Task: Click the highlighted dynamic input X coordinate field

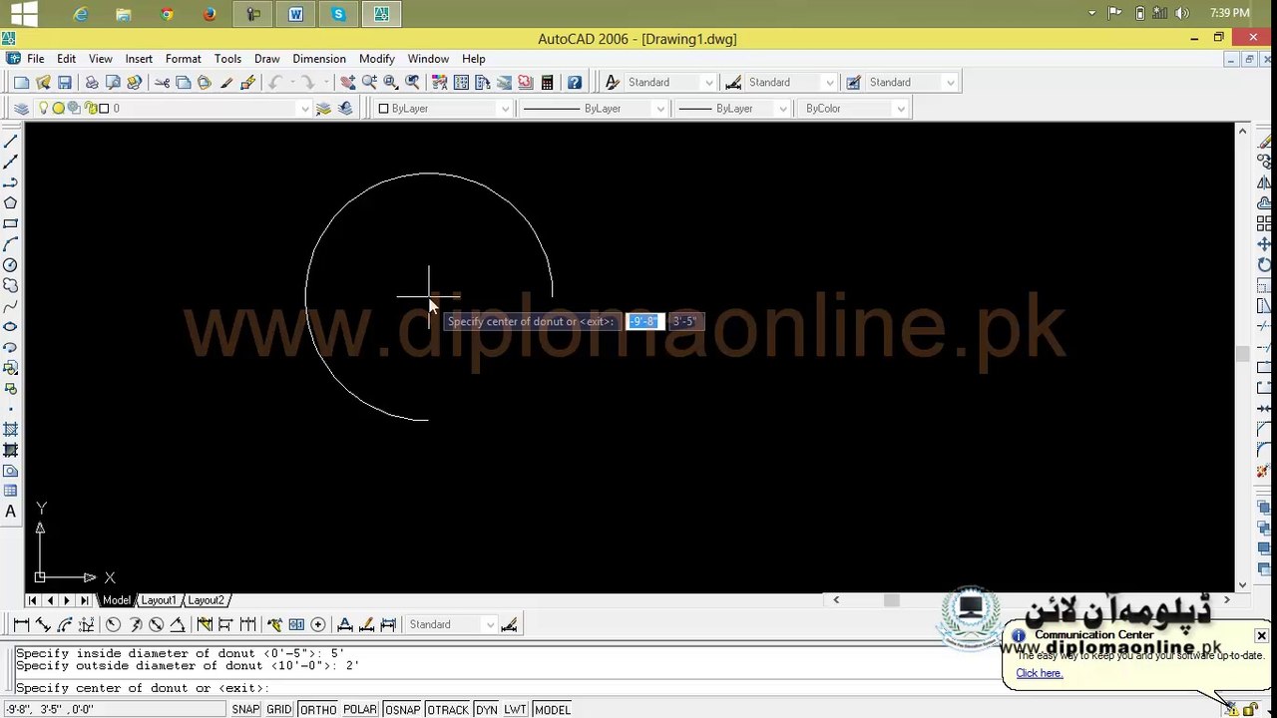Action: 643,321
